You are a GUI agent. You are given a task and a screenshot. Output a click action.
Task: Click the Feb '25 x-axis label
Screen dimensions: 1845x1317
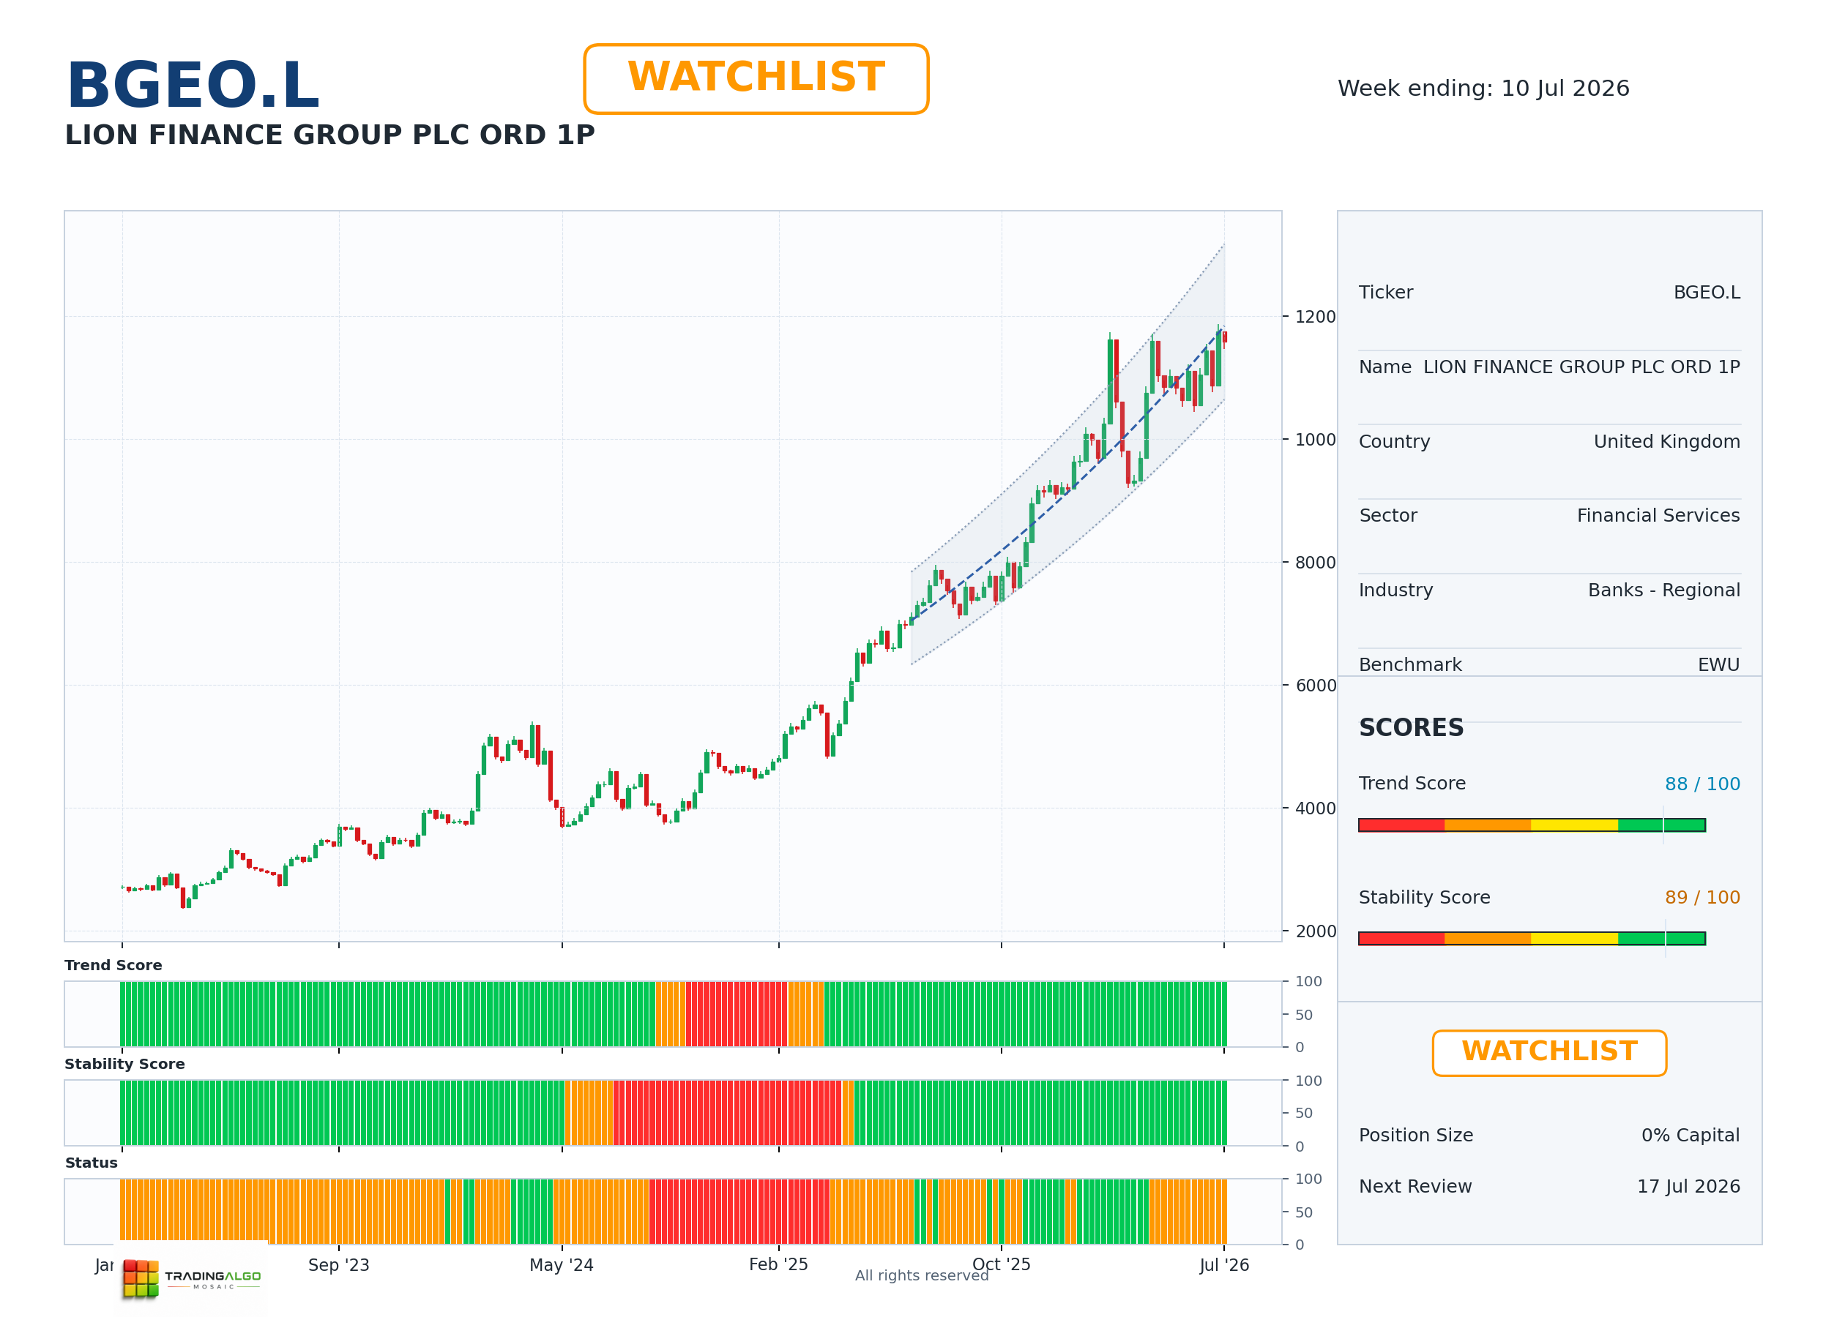[x=778, y=1265]
